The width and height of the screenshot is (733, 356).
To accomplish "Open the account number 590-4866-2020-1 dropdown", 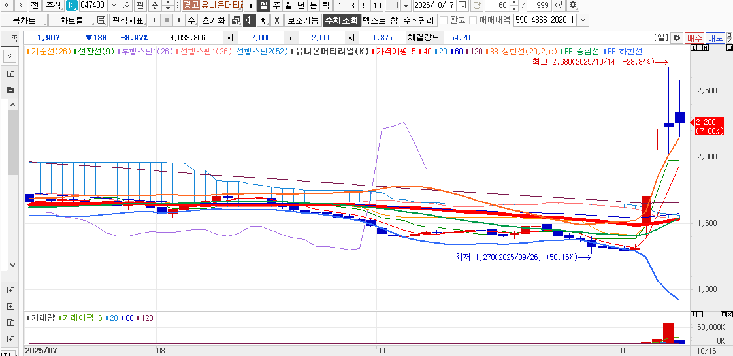I will pos(583,20).
